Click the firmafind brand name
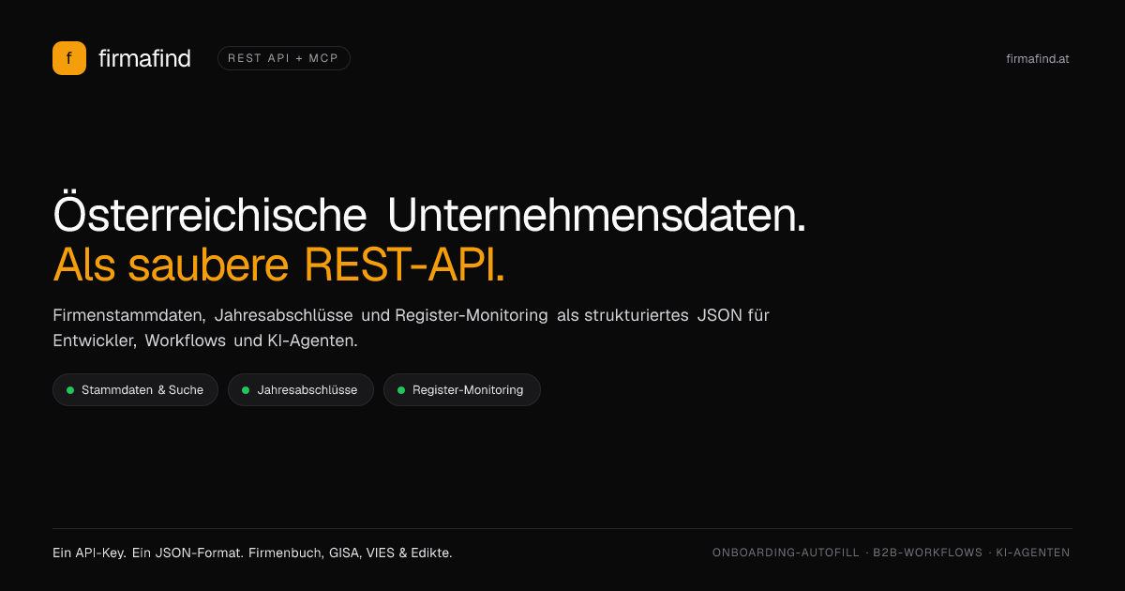 click(x=144, y=58)
